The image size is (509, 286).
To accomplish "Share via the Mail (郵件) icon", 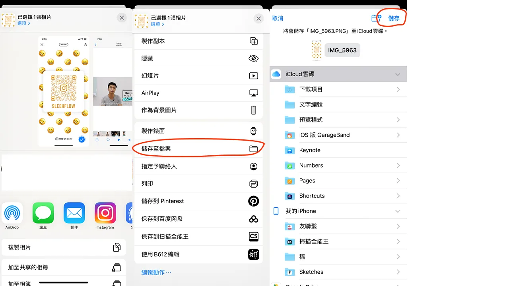I will tap(74, 213).
